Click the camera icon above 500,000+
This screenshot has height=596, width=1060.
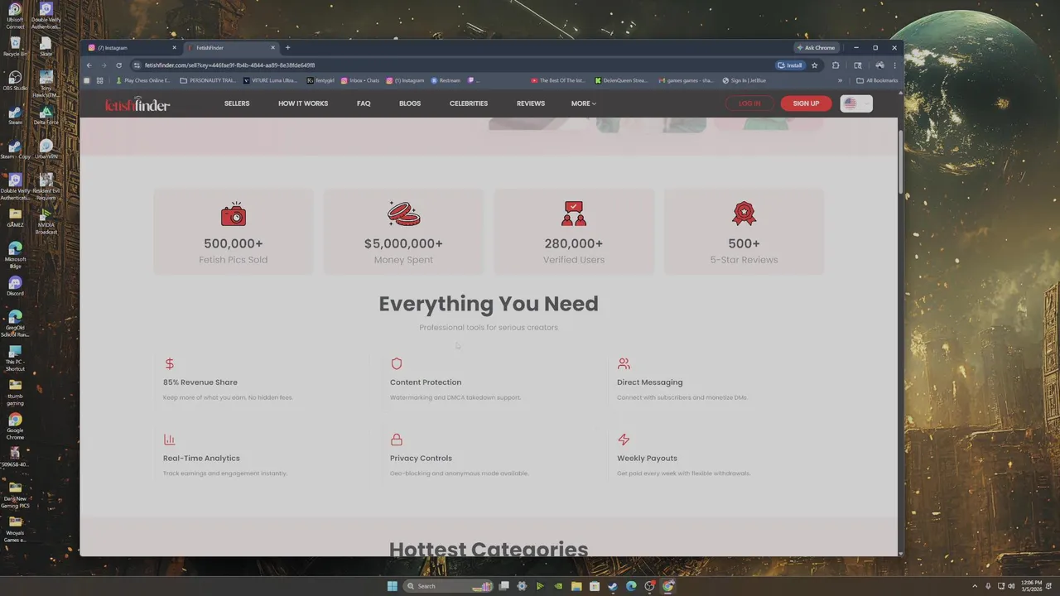(x=234, y=214)
